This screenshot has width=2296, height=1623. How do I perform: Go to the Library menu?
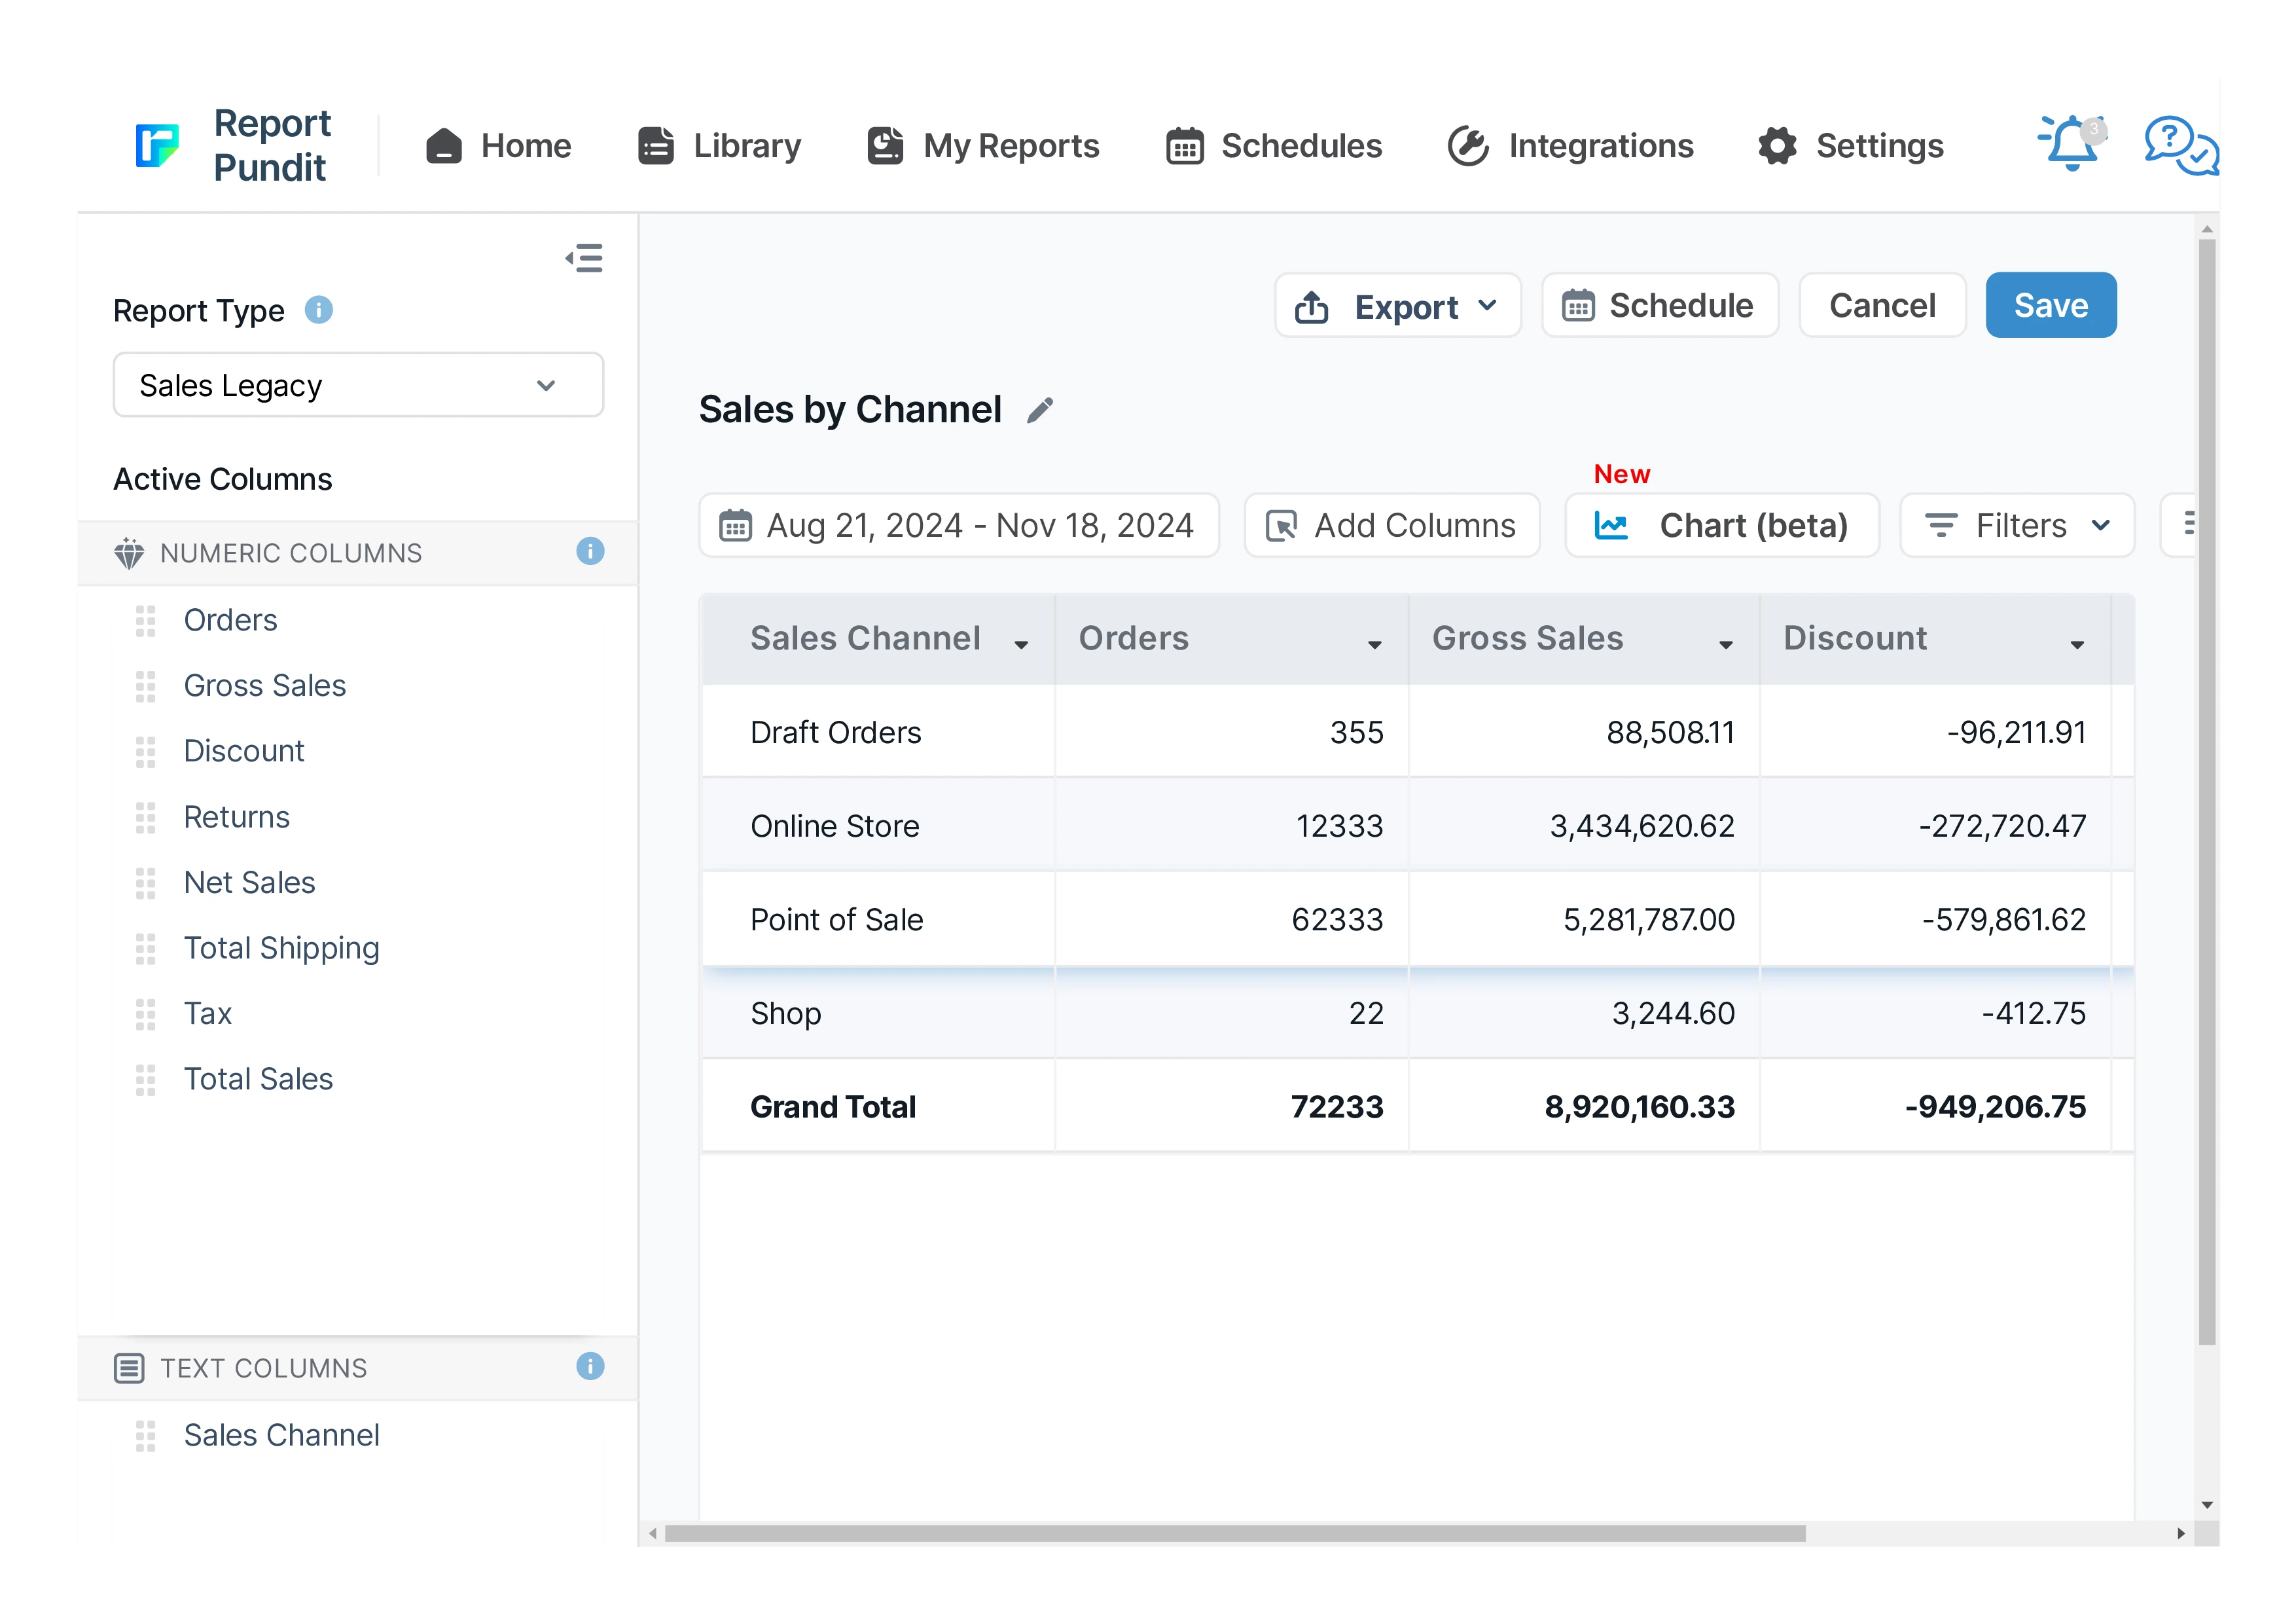coord(720,146)
